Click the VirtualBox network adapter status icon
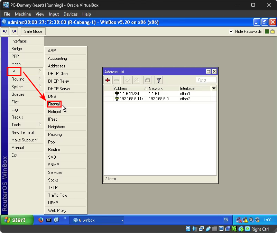277x233 pixels. (201, 229)
